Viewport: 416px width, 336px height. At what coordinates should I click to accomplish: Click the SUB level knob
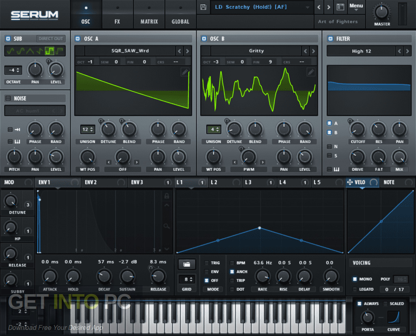pyautogui.click(x=56, y=70)
